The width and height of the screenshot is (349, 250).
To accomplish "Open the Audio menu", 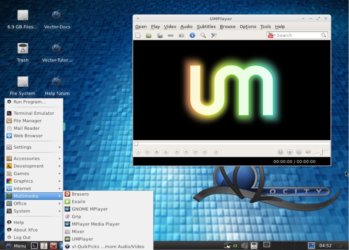I will (186, 27).
